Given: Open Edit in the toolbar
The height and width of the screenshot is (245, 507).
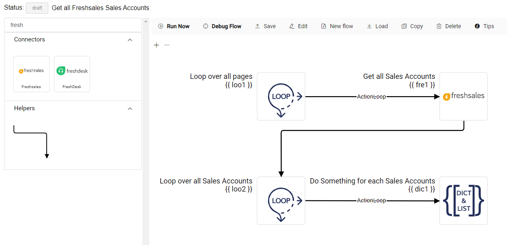Looking at the screenshot, I should (x=298, y=26).
